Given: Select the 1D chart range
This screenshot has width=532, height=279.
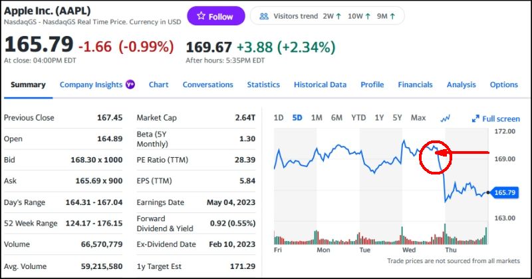Looking at the screenshot, I should [x=279, y=118].
